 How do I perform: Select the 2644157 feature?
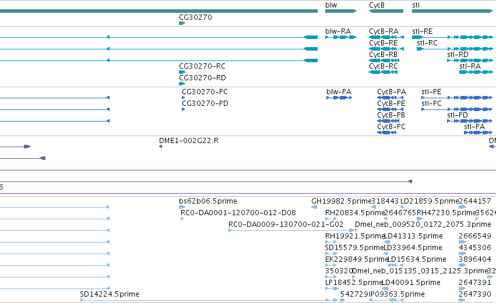point(462,207)
